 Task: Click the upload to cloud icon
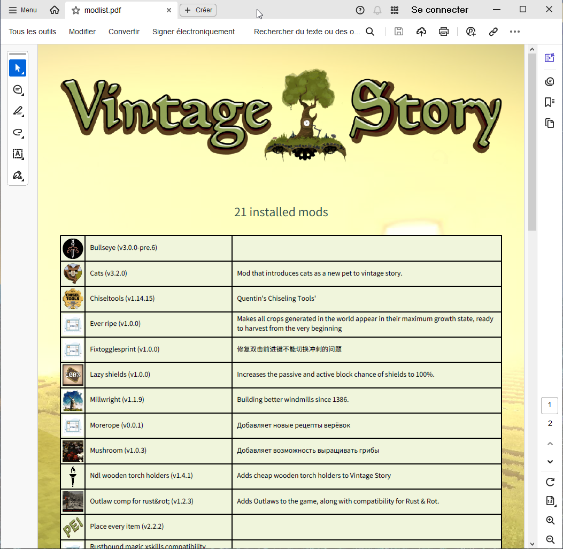click(421, 32)
